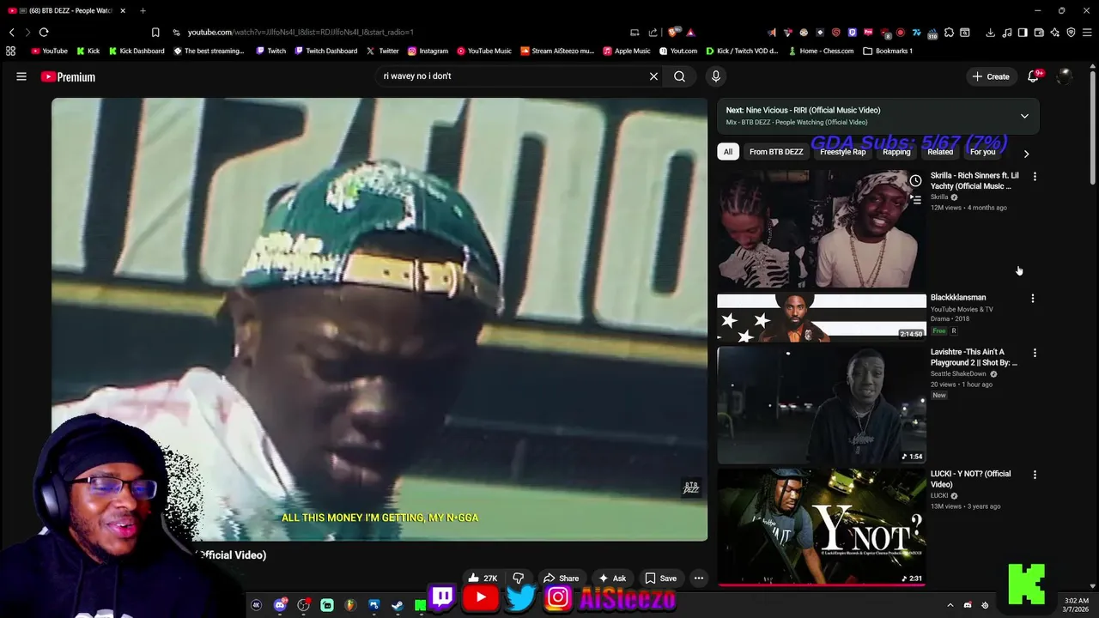Viewport: 1099px width, 618px height.
Task: Select the 'Rapping' chip
Action: [x=896, y=152]
